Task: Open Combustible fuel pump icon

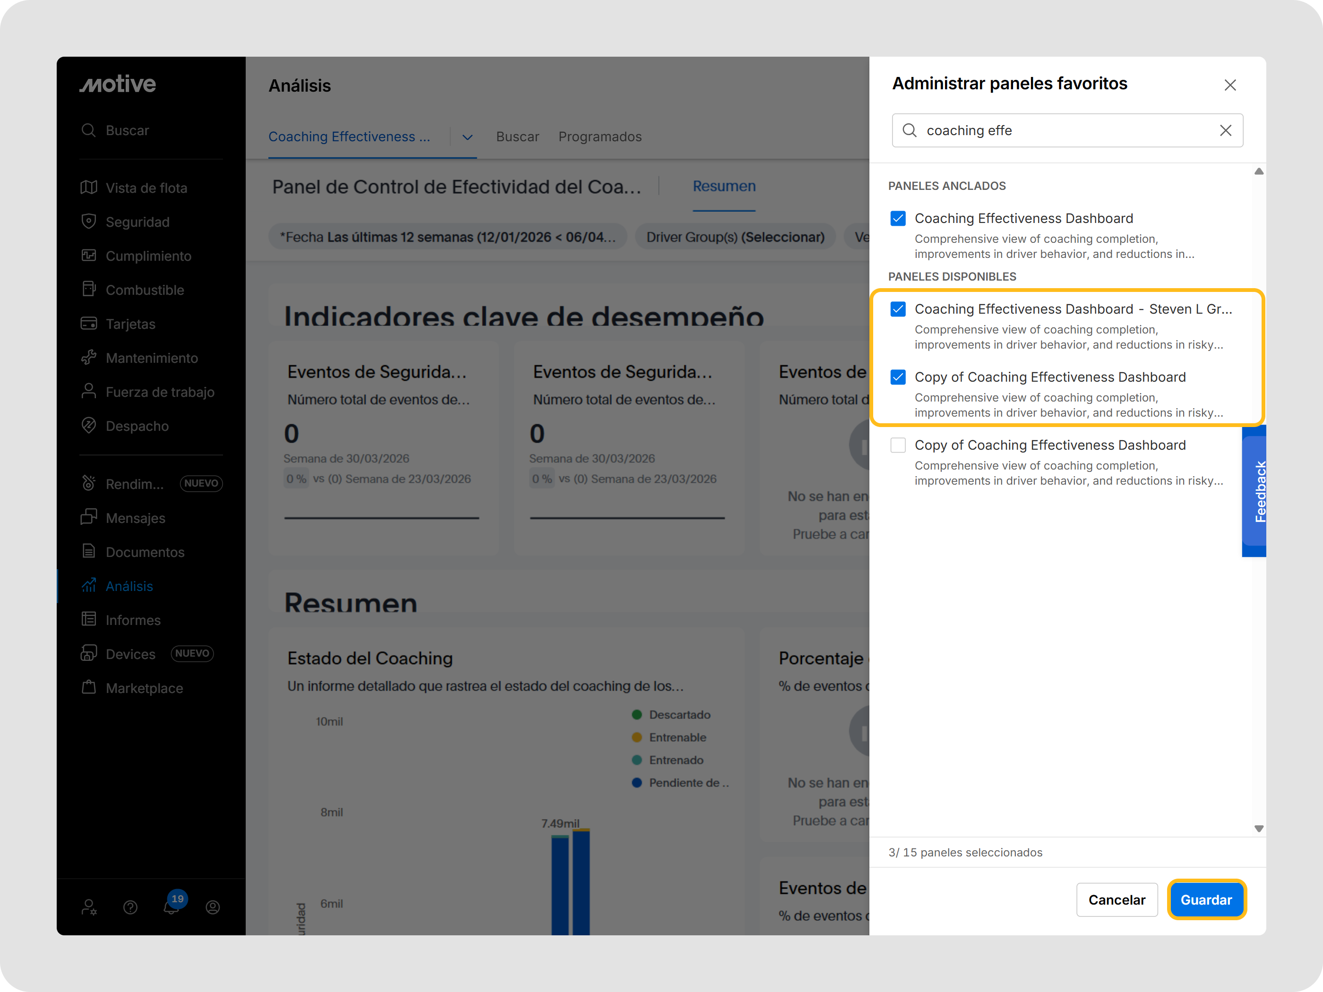Action: click(88, 290)
